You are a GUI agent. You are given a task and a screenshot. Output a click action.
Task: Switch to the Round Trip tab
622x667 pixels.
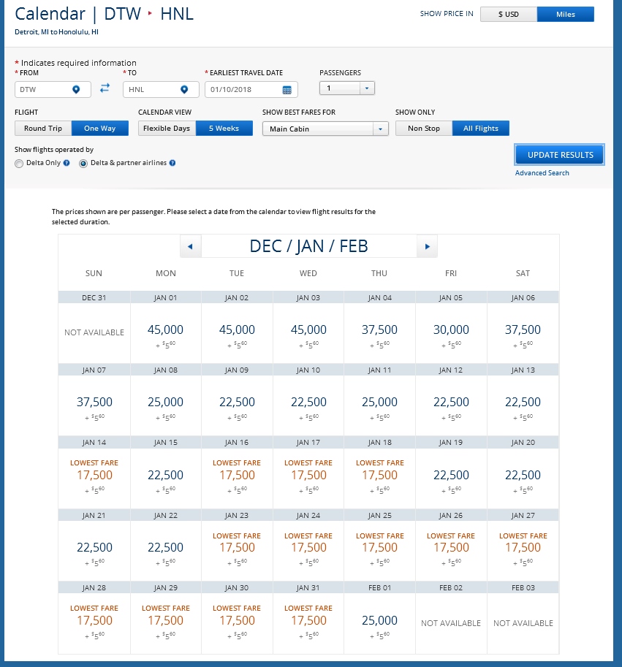click(42, 128)
